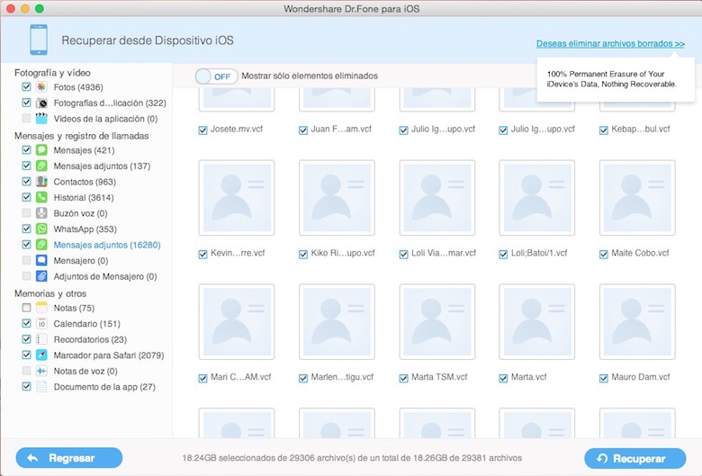Image resolution: width=702 pixels, height=476 pixels.
Task: Click the Calendario calendar icon
Action: point(41,323)
